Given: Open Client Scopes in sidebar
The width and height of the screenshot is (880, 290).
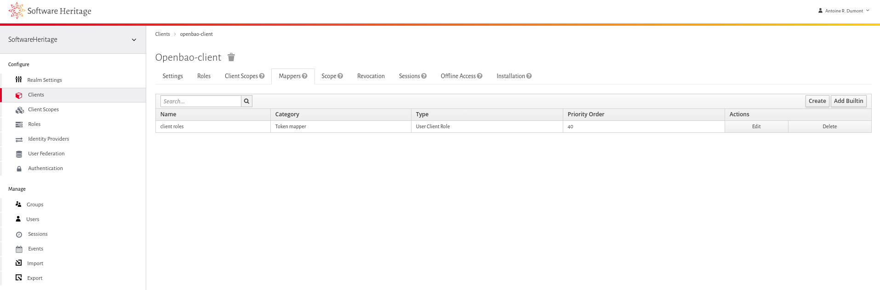Looking at the screenshot, I should 43,109.
